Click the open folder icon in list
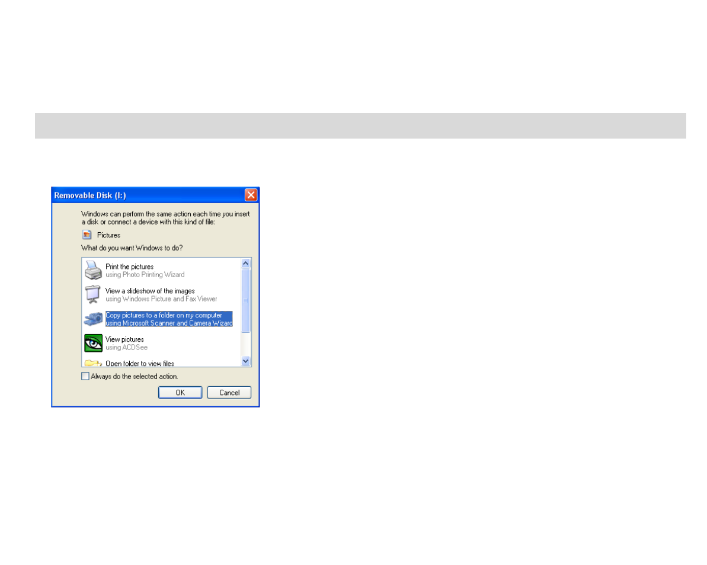The height and width of the screenshot is (565, 707). tap(93, 362)
